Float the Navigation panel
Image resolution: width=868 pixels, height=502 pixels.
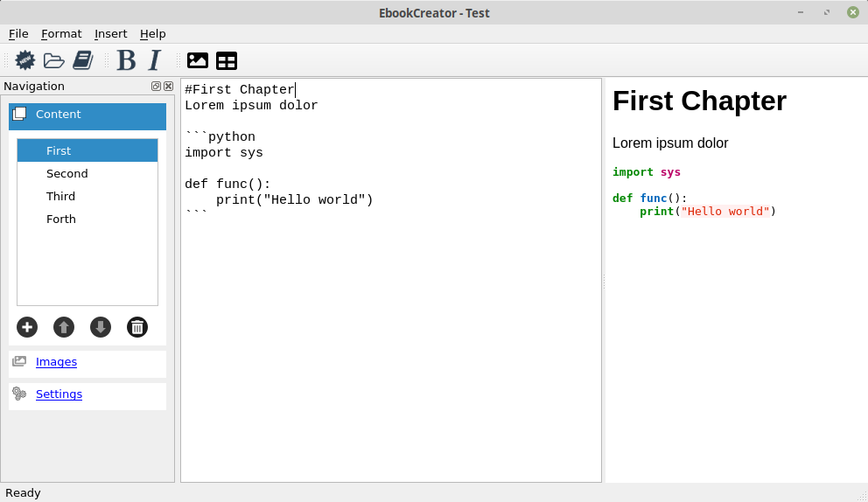156,87
